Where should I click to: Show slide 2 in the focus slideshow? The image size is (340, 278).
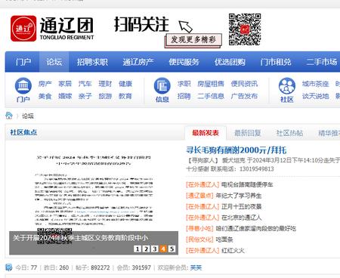(x=146, y=249)
